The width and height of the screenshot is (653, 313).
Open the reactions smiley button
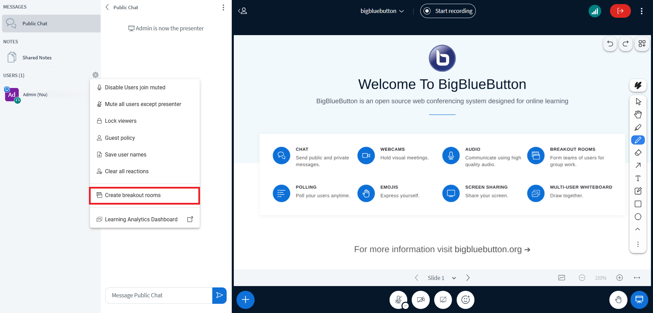(466, 300)
